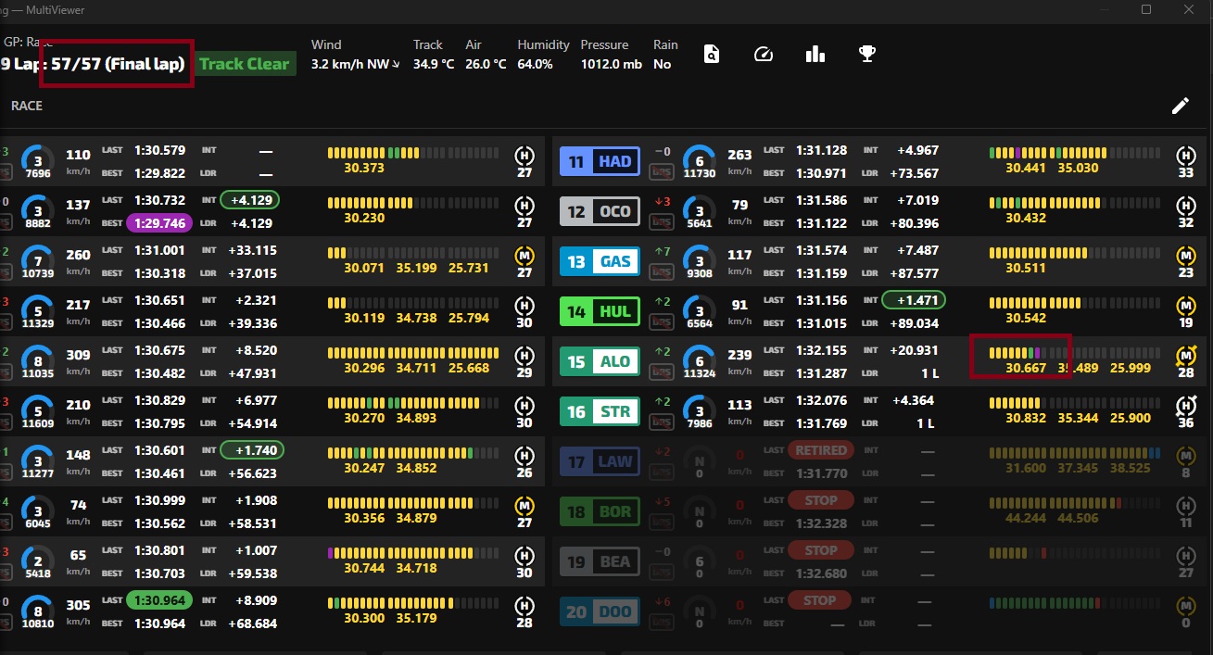Viewport: 1213px width, 655px height.
Task: Click the RACE section heading
Action: tap(27, 106)
